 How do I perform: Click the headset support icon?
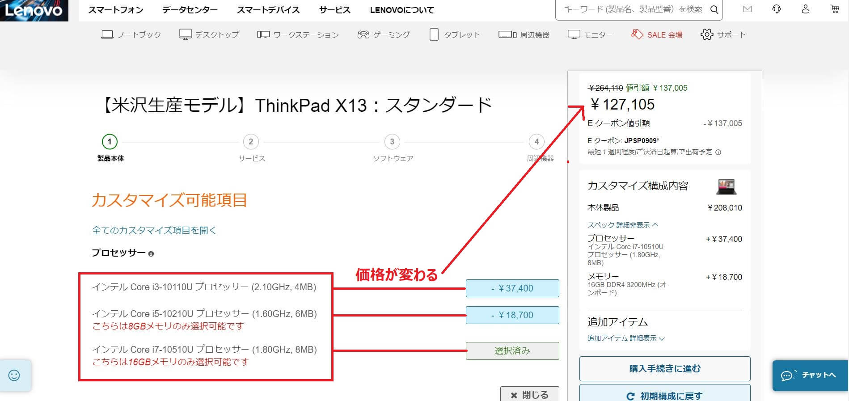pyautogui.click(x=777, y=9)
